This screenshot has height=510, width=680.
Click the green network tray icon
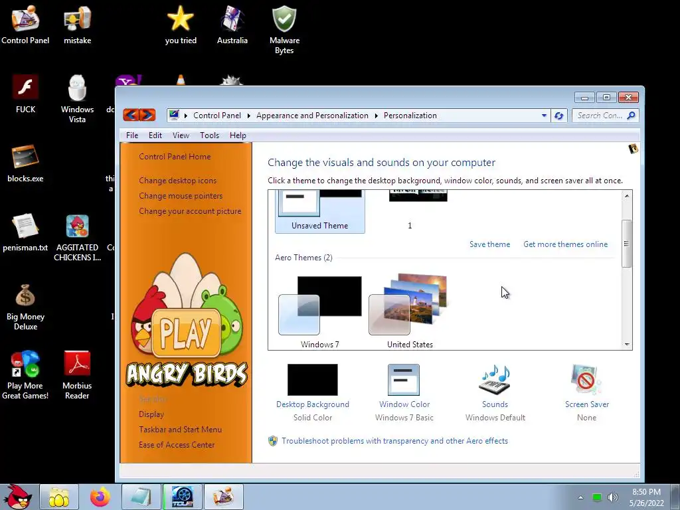coord(597,497)
